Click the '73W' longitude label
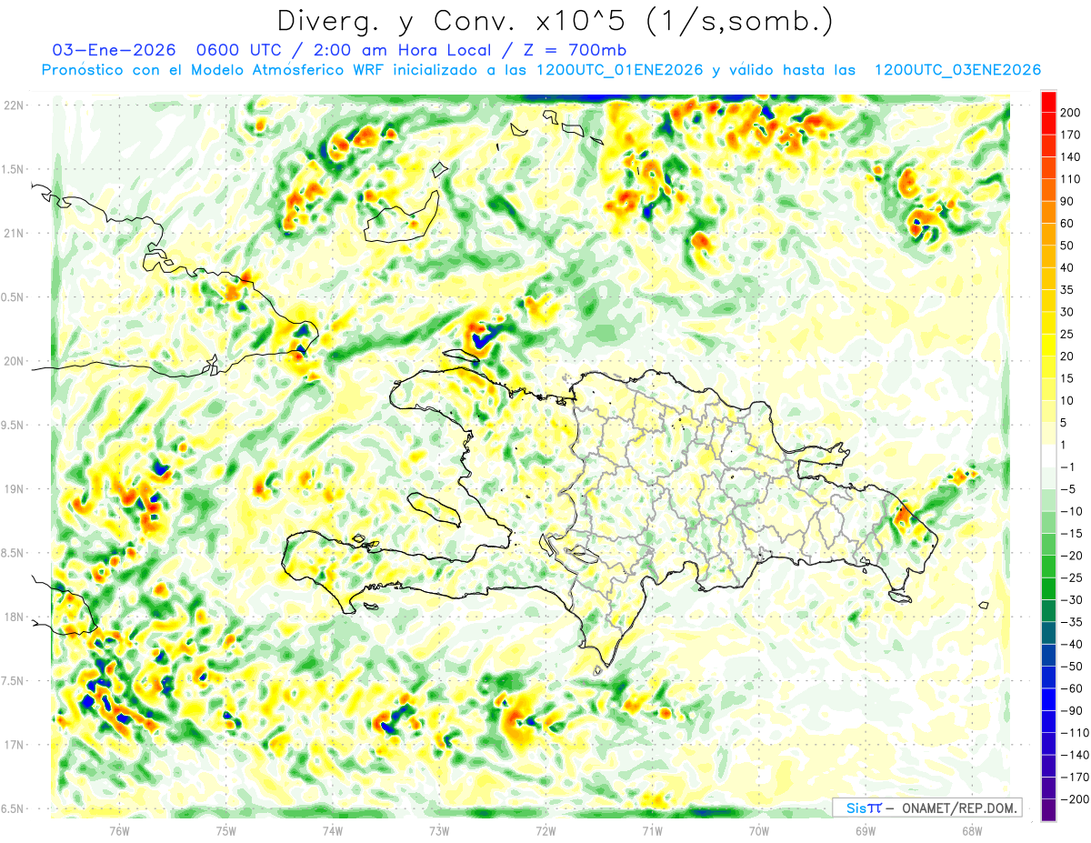The height and width of the screenshot is (843, 1091). (439, 830)
